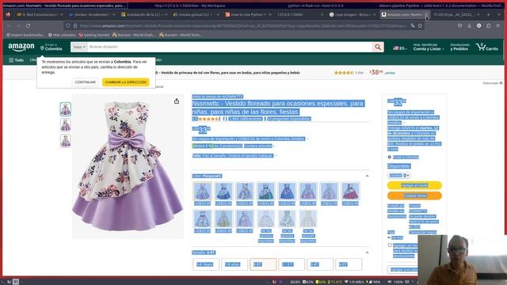Open Devoluciones y Pedidos link
This screenshot has height=285, width=507.
point(459,47)
